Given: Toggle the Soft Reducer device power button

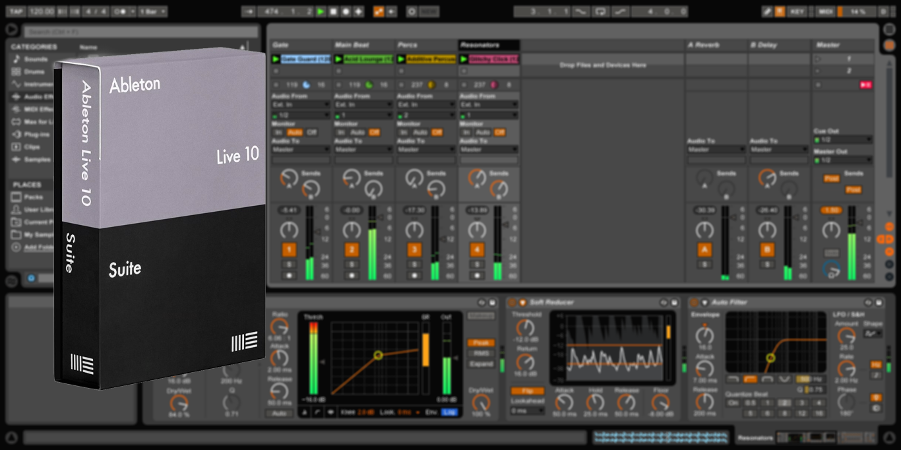Looking at the screenshot, I should coord(513,302).
